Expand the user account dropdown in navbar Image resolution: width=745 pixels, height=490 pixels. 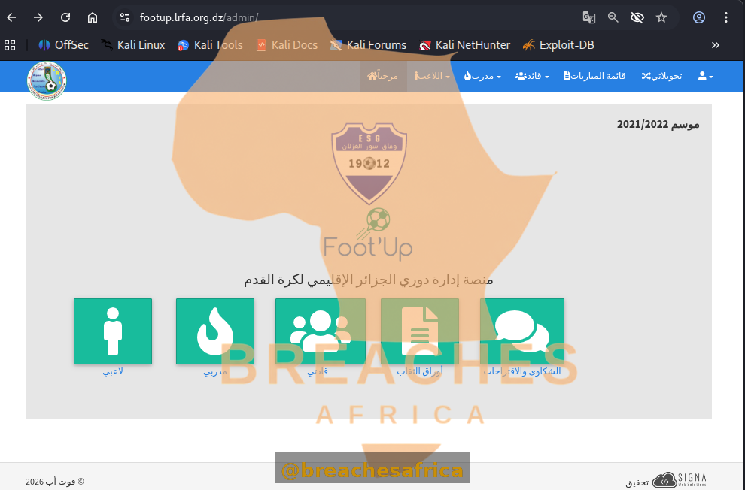pos(705,77)
